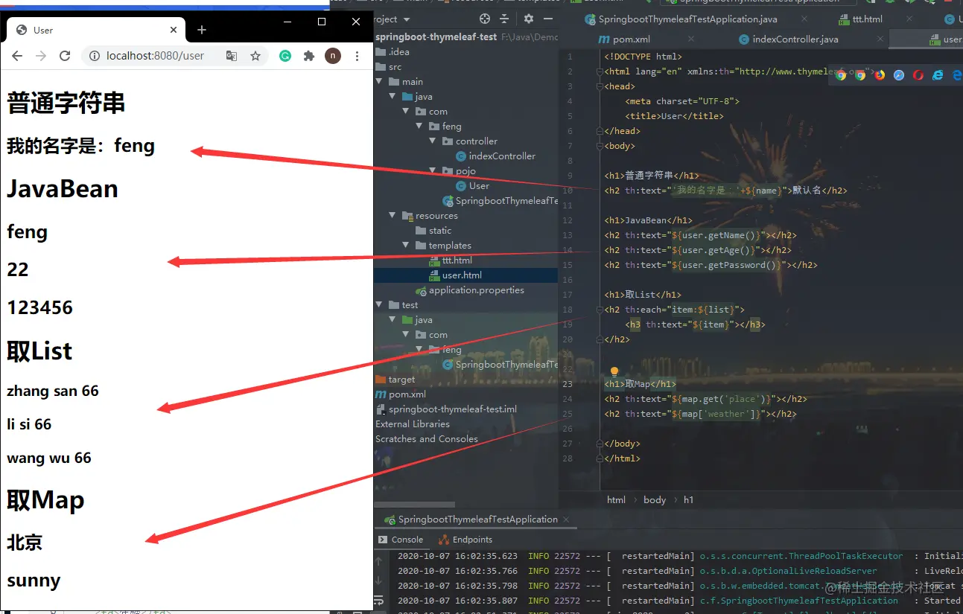Screen dimensions: 963x614
Task: Collapse the controller package
Action: click(x=433, y=141)
